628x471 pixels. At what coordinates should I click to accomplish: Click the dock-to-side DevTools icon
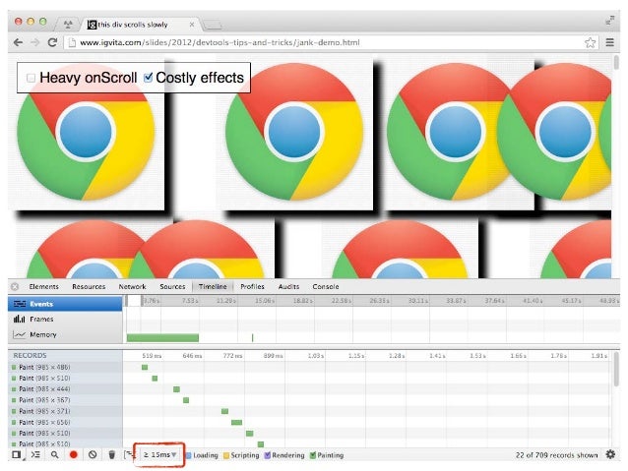point(17,455)
